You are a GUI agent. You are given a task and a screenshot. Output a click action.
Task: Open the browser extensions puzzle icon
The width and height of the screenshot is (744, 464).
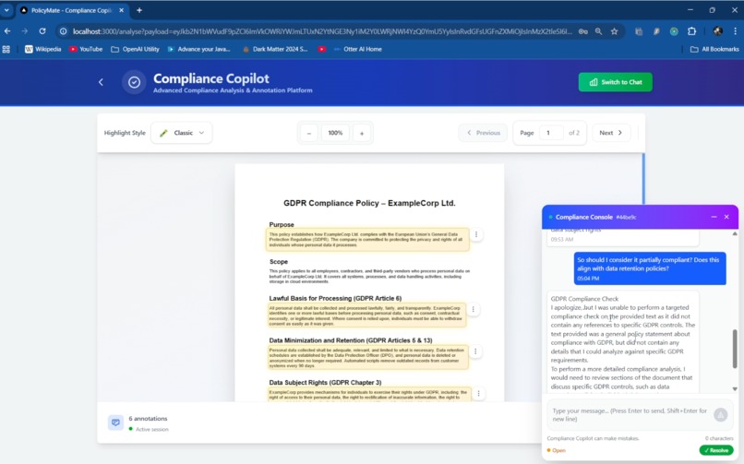691,31
